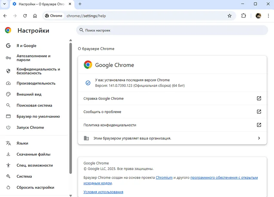Open the profile avatar in toolbar
Screen dimensions: 274x197
coord(258,15)
